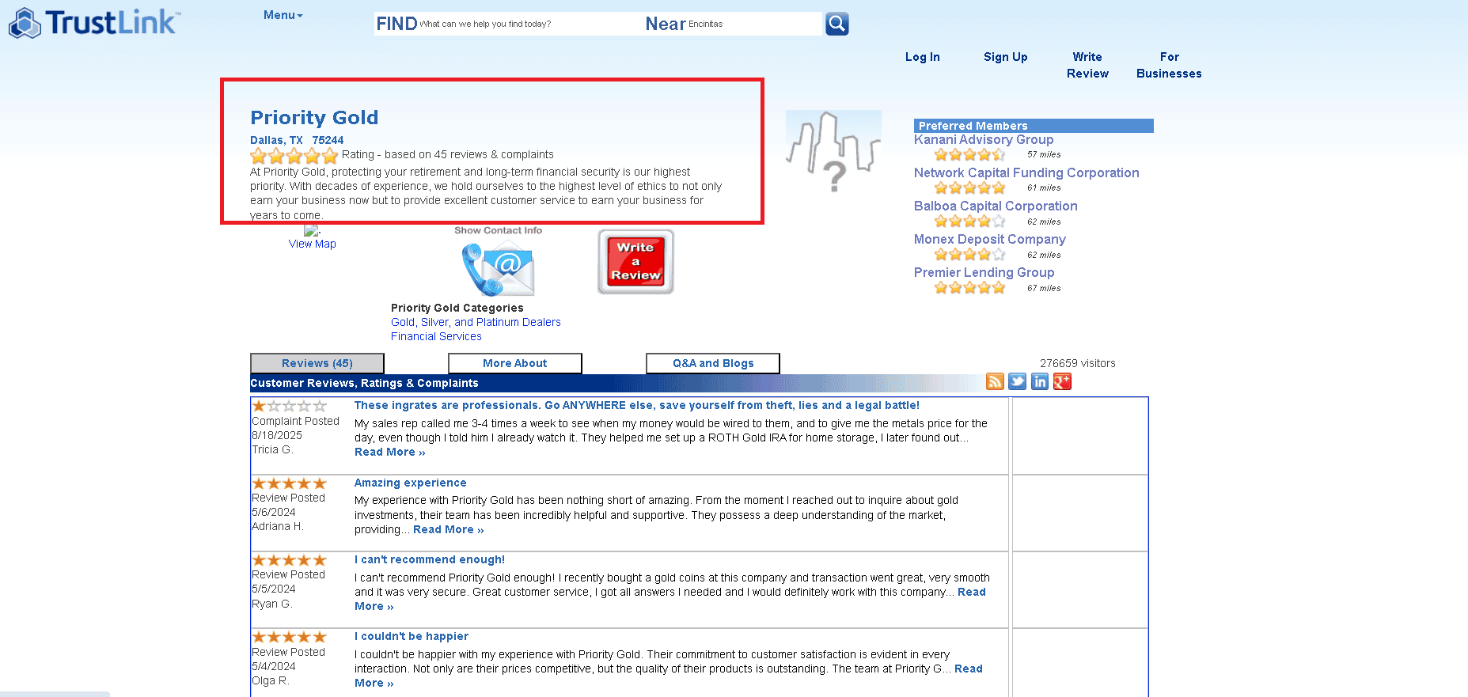Open the Log In link
1468x697 pixels.
click(923, 57)
